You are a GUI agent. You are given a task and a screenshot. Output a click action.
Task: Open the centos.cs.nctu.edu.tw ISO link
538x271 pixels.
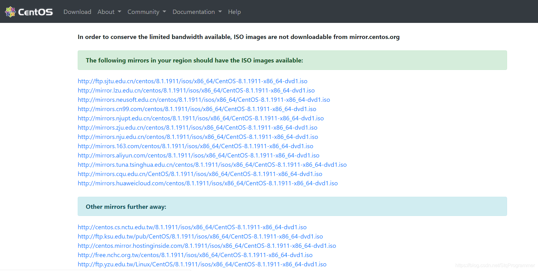click(x=192, y=227)
